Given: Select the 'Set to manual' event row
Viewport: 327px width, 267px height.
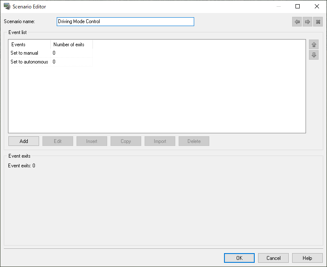Looking at the screenshot, I should click(51, 53).
